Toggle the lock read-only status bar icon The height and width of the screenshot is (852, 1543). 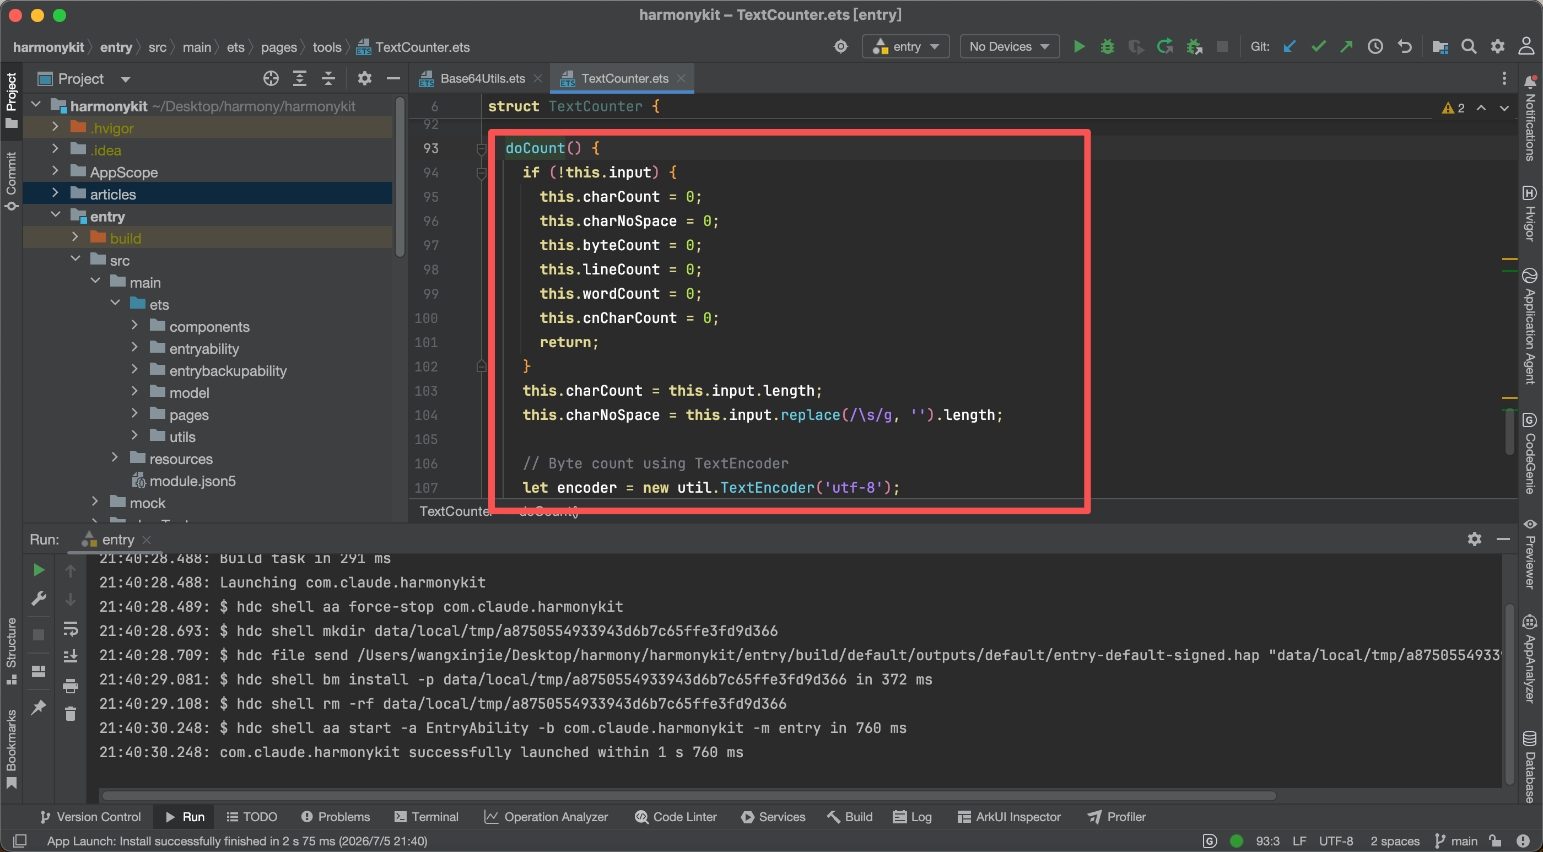(x=1495, y=840)
